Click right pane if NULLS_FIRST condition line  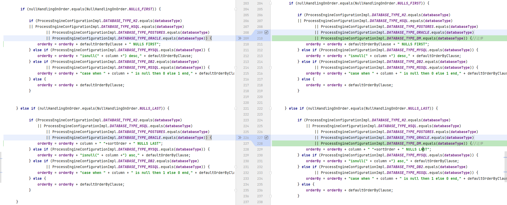[359, 3]
